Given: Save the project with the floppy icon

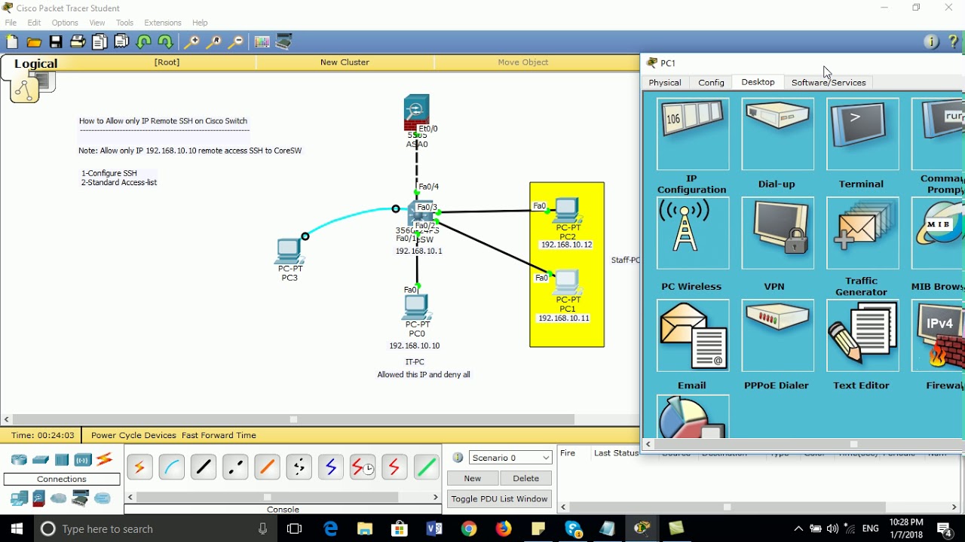Looking at the screenshot, I should 56,42.
